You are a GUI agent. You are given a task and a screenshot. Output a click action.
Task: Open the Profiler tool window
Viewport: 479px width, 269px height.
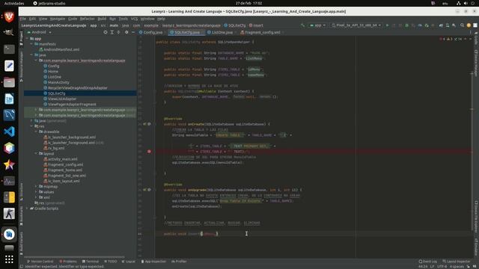pyautogui.click(x=179, y=262)
